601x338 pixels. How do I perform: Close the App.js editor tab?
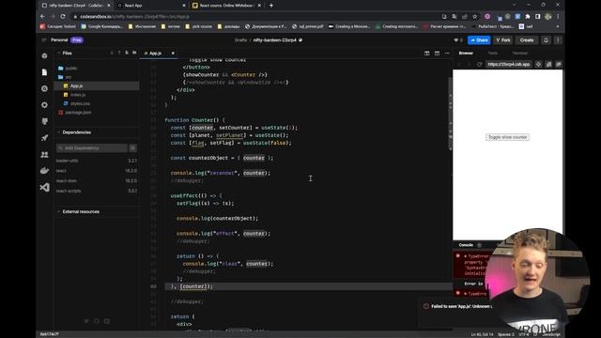[173, 54]
